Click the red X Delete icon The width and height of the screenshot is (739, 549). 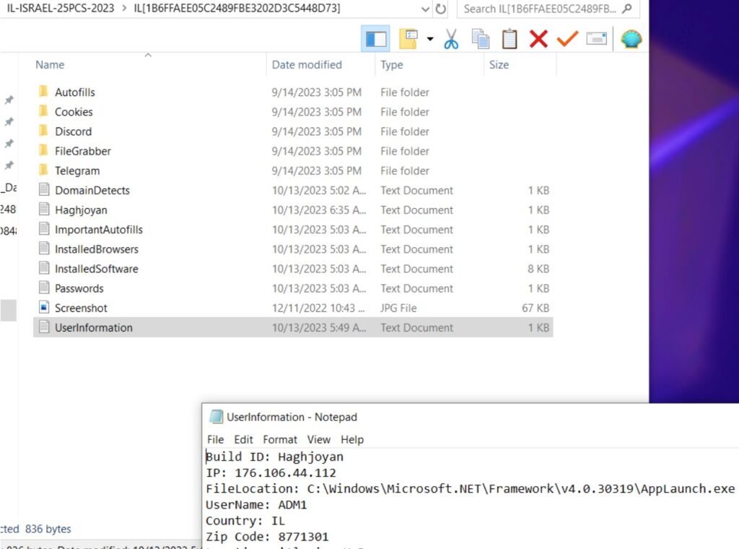click(x=538, y=39)
